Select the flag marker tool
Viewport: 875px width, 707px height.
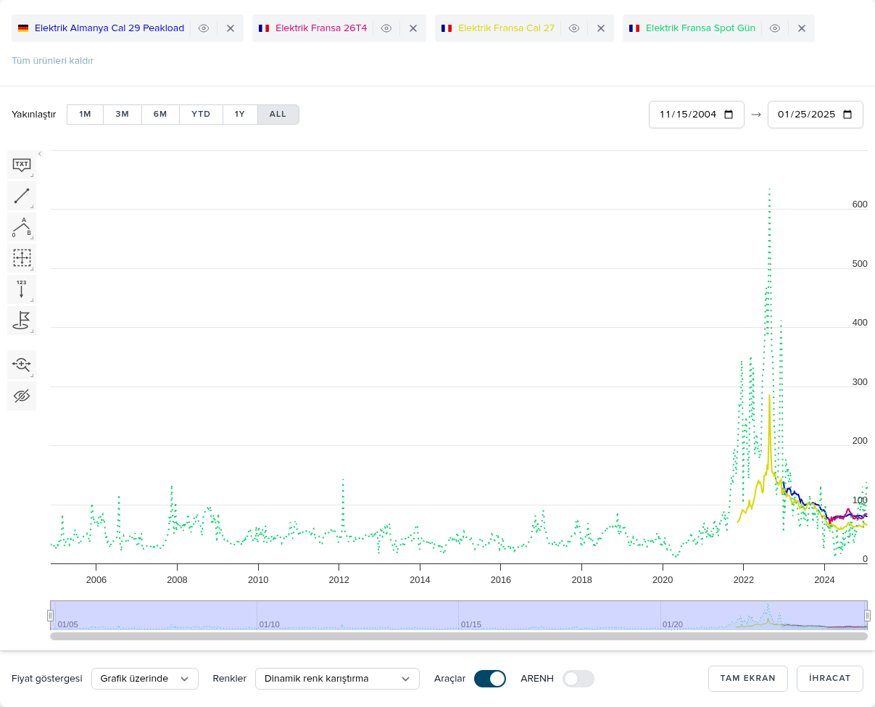pos(22,321)
